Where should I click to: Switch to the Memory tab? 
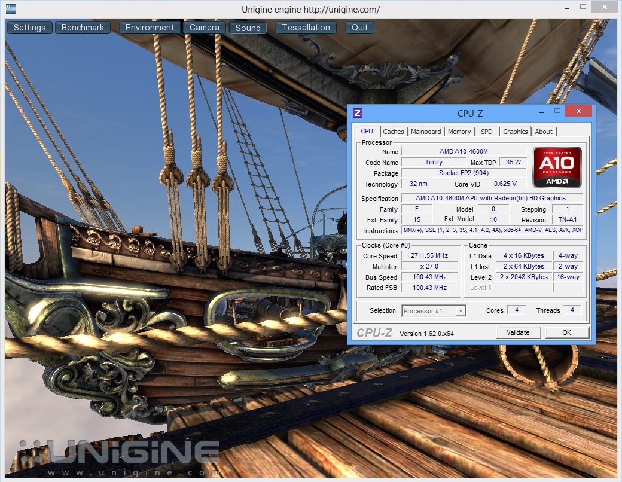(459, 132)
